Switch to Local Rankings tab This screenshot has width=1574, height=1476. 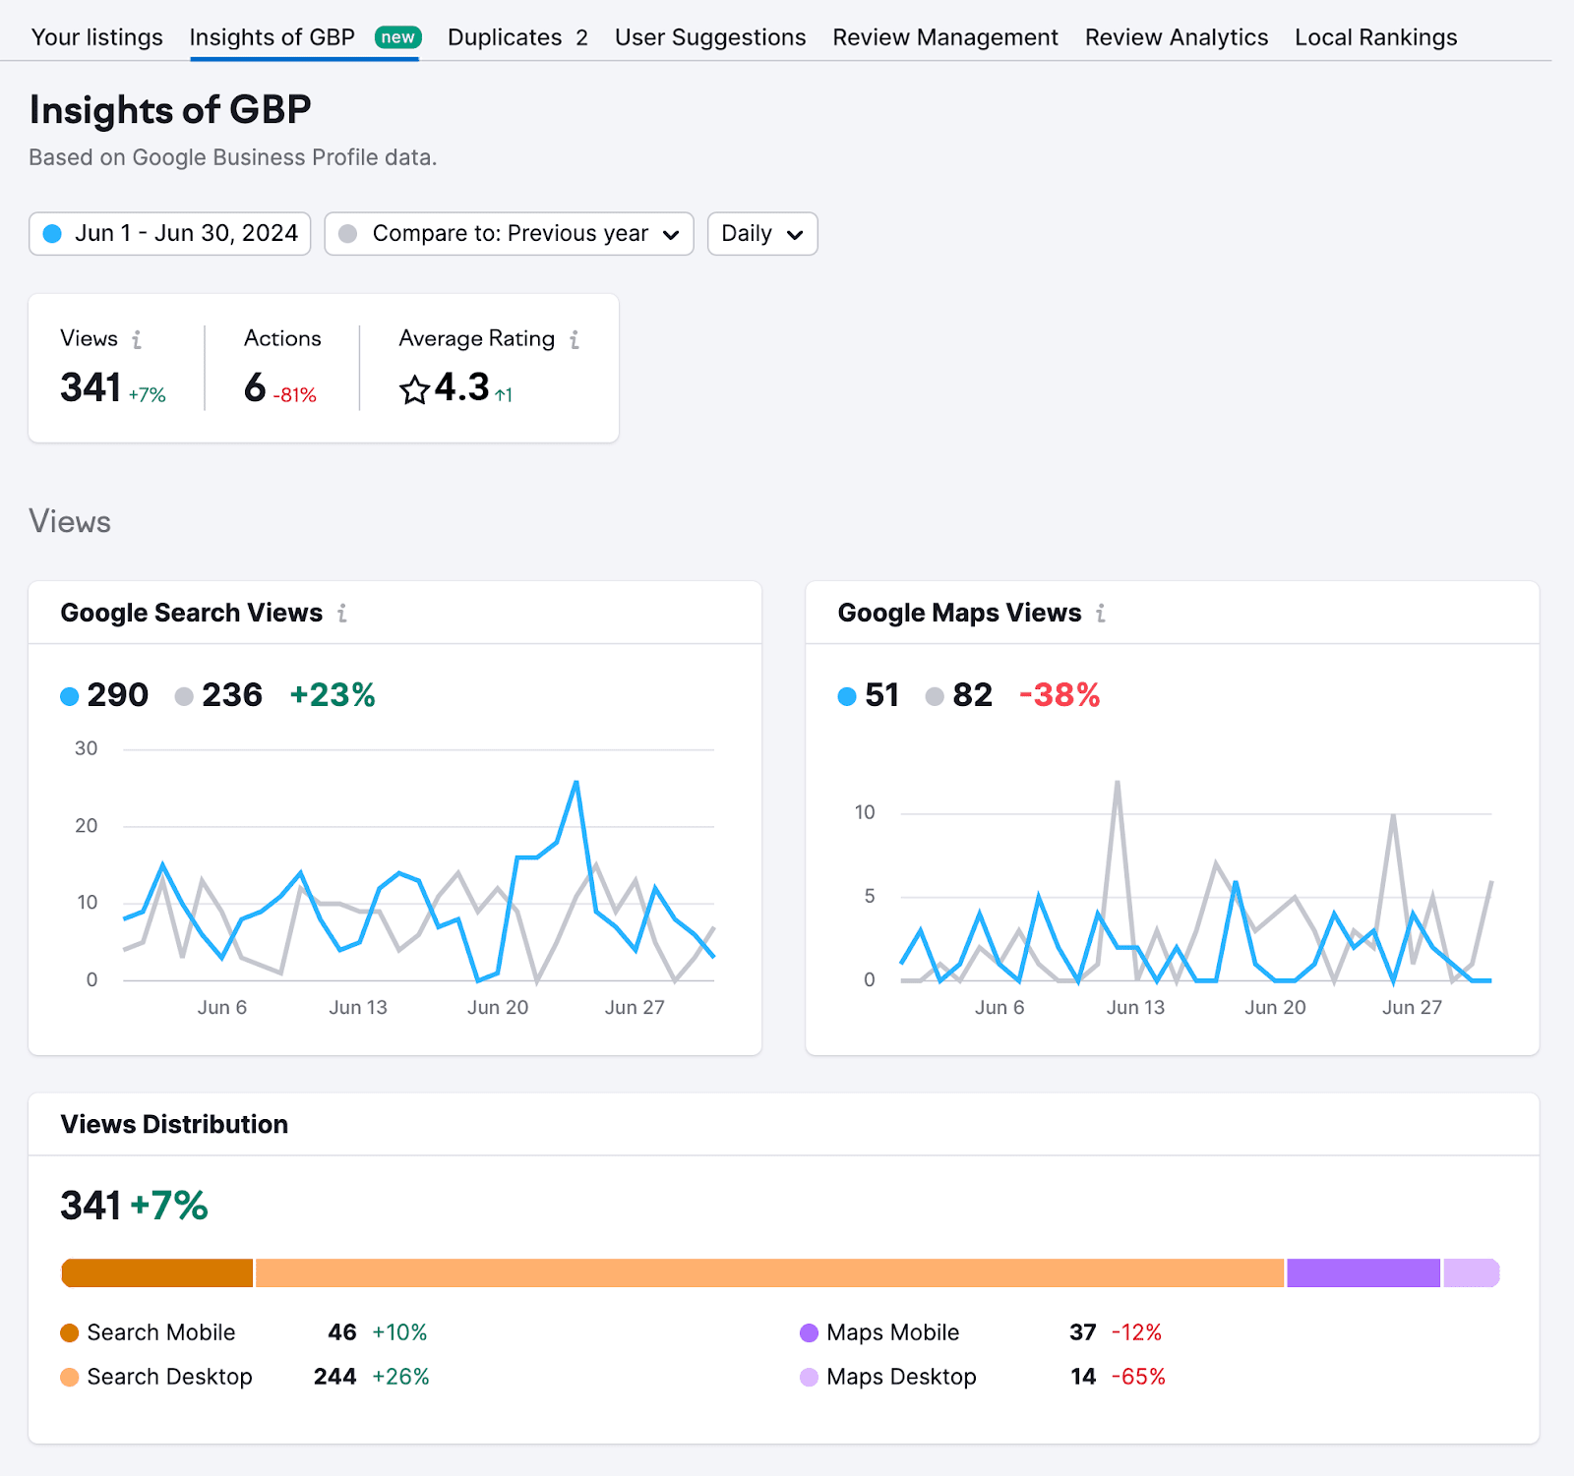coord(1375,37)
